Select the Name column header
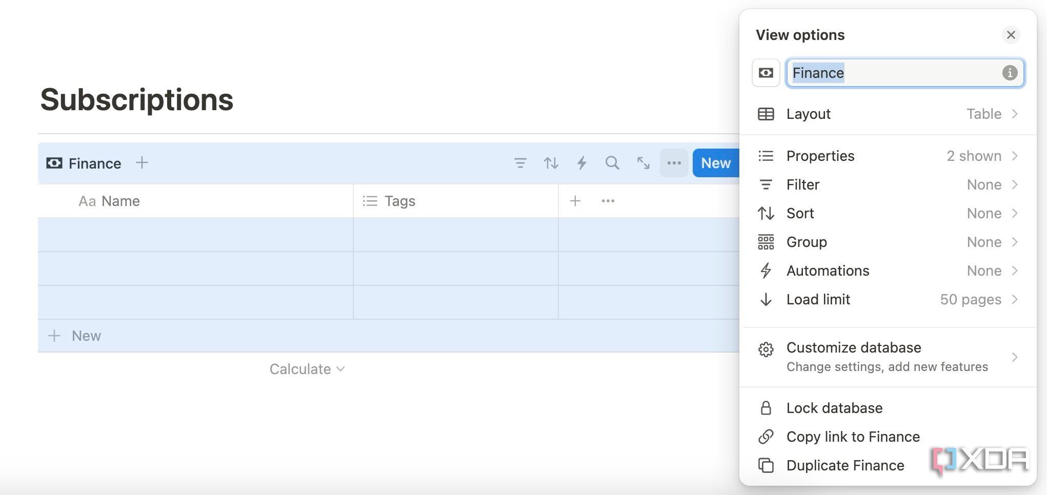 tap(120, 201)
